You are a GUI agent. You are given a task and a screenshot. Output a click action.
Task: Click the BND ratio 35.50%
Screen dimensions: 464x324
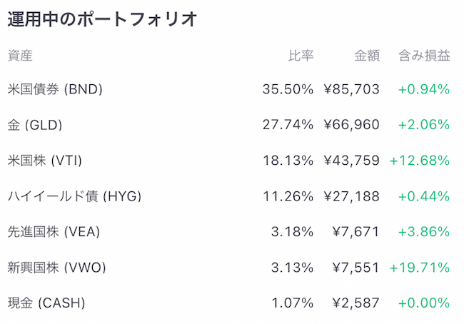pyautogui.click(x=288, y=89)
